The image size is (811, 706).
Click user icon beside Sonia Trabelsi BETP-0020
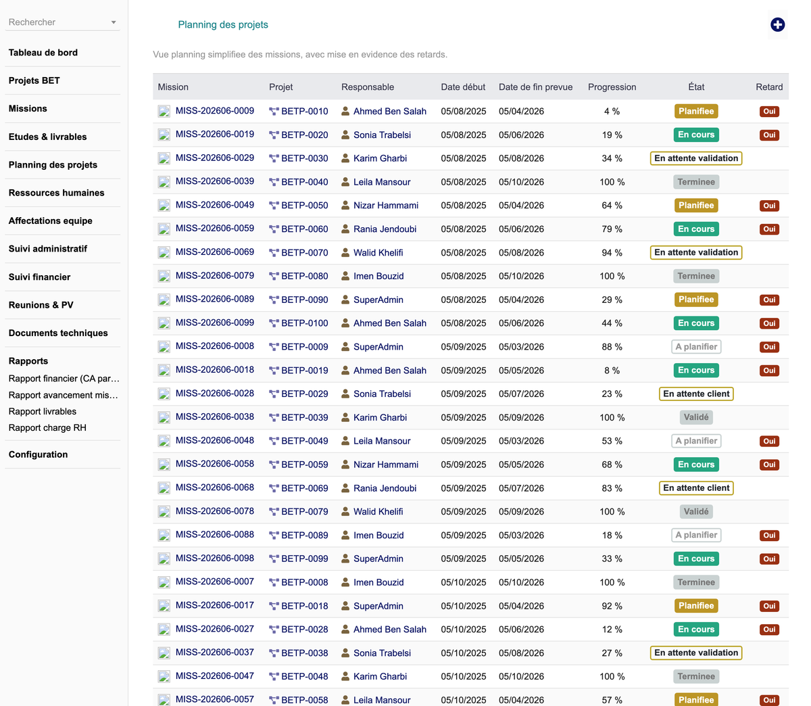(345, 135)
